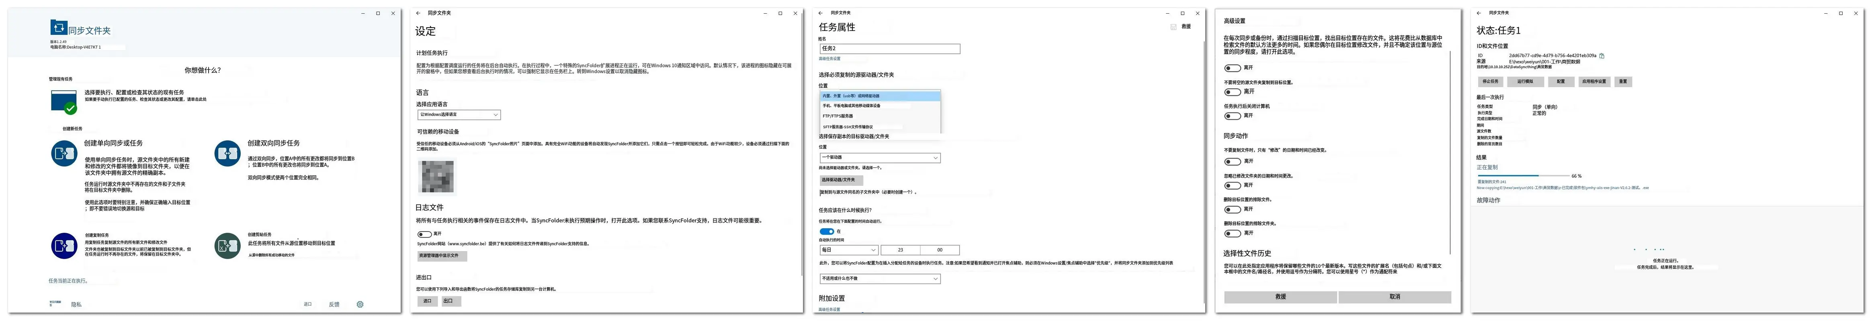Click 进口 link in home window footer
The image size is (1872, 321).
tap(307, 304)
